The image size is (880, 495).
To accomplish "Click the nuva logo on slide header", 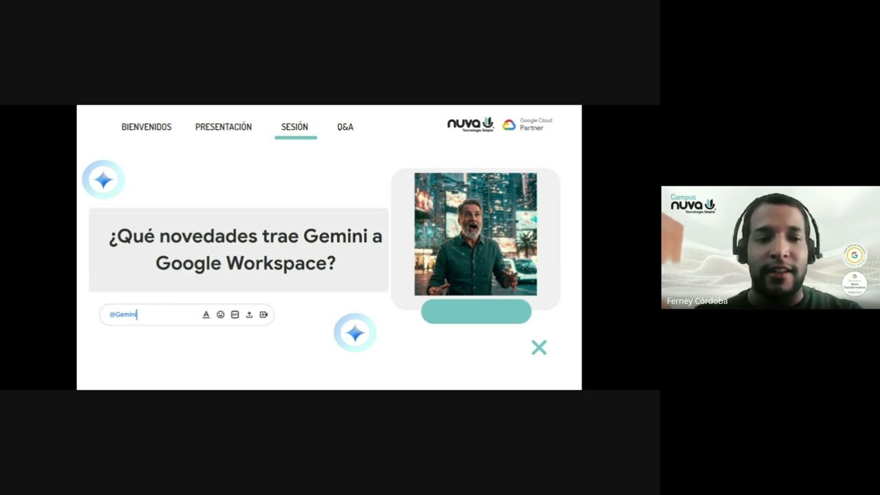I will pyautogui.click(x=471, y=124).
